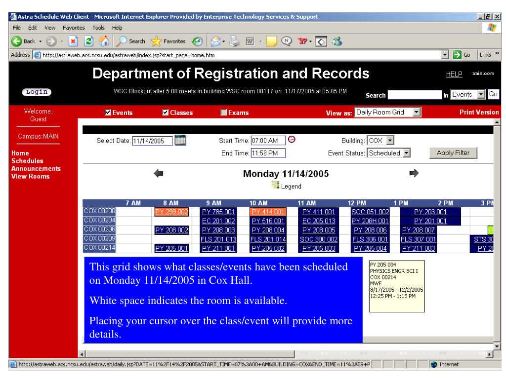Click the Login button
This screenshot has height=379, width=506.
click(37, 92)
